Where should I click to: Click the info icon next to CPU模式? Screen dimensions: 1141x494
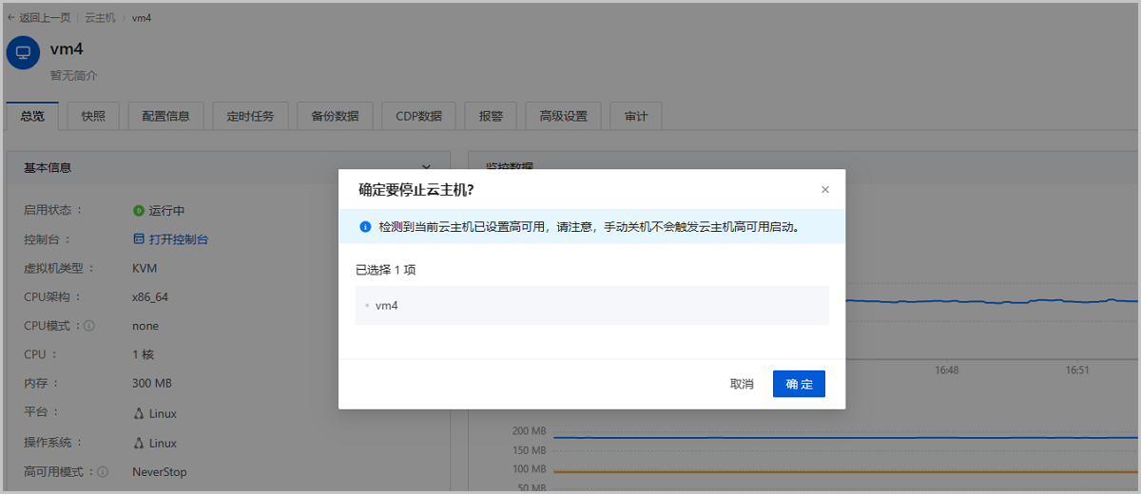89,326
